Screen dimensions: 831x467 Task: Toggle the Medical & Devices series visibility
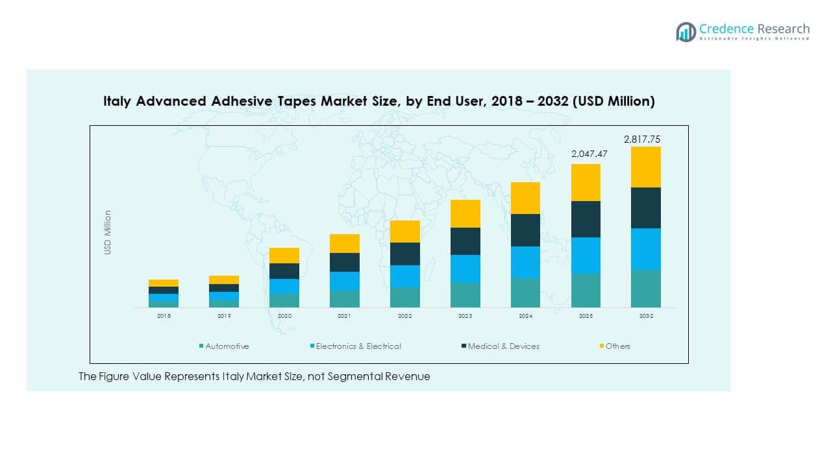[502, 346]
